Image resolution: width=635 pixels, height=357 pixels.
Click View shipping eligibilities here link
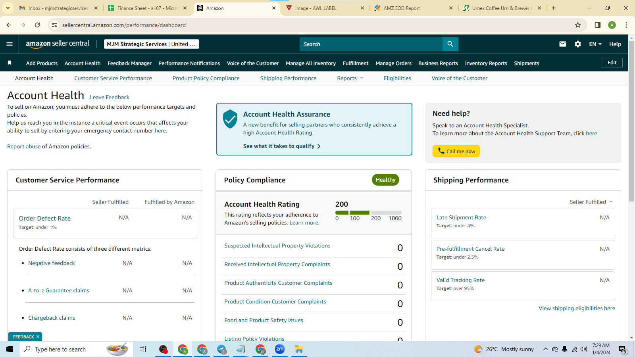pos(577,308)
